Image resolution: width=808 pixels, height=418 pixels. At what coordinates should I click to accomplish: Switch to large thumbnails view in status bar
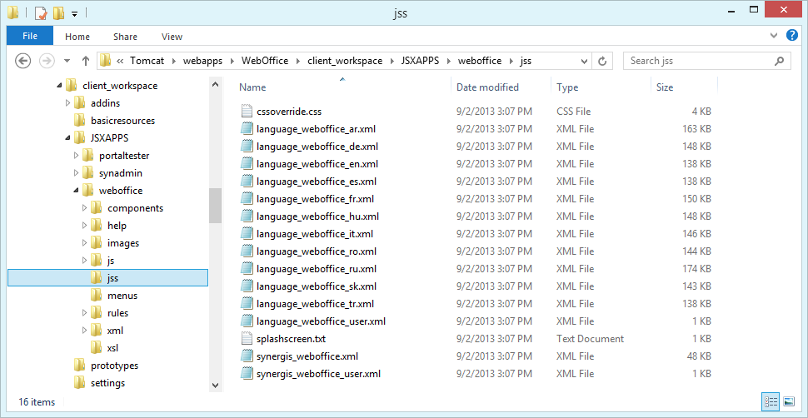click(x=788, y=401)
